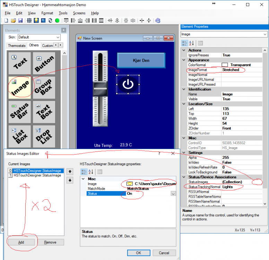Click the Open folder icon in the toolbar
The image size is (269, 260).
point(14,20)
